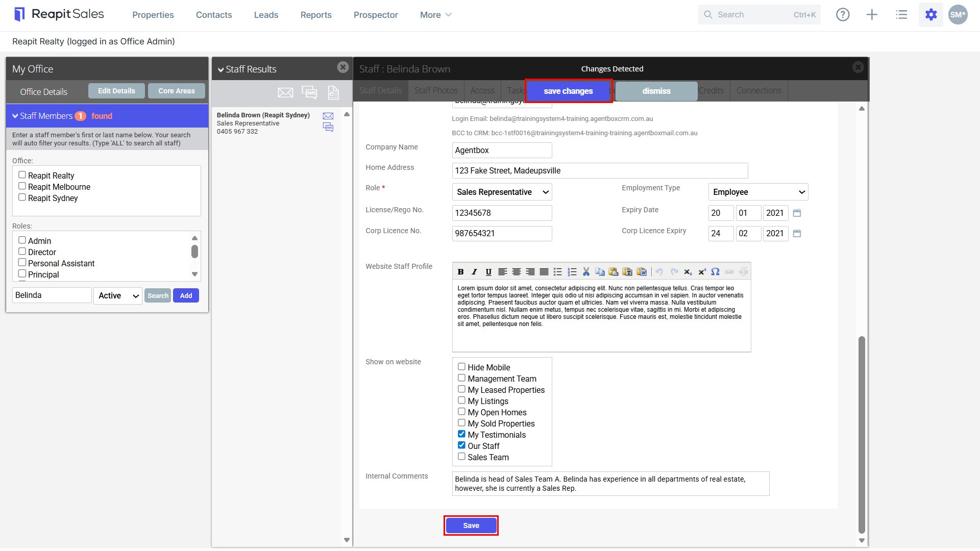Open the settings gear icon in header
Viewport: 980px width, 551px height.
click(x=931, y=15)
